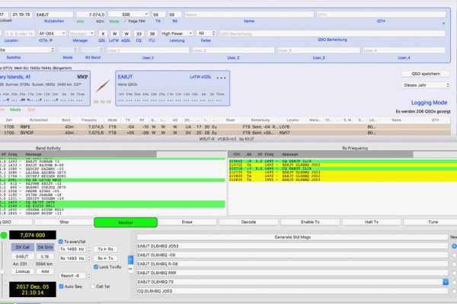Image resolution: width=457 pixels, height=304 pixels.
Task: Click the Lookup button
Action: (22, 271)
